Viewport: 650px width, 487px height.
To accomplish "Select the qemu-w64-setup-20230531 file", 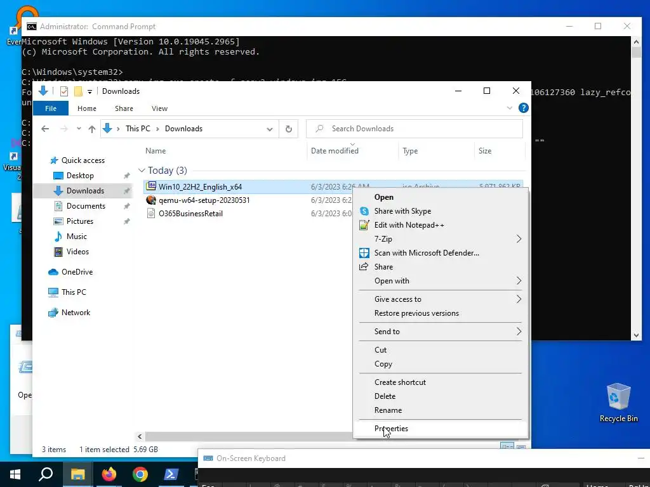I will click(204, 200).
